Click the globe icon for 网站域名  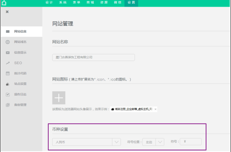[8, 42]
